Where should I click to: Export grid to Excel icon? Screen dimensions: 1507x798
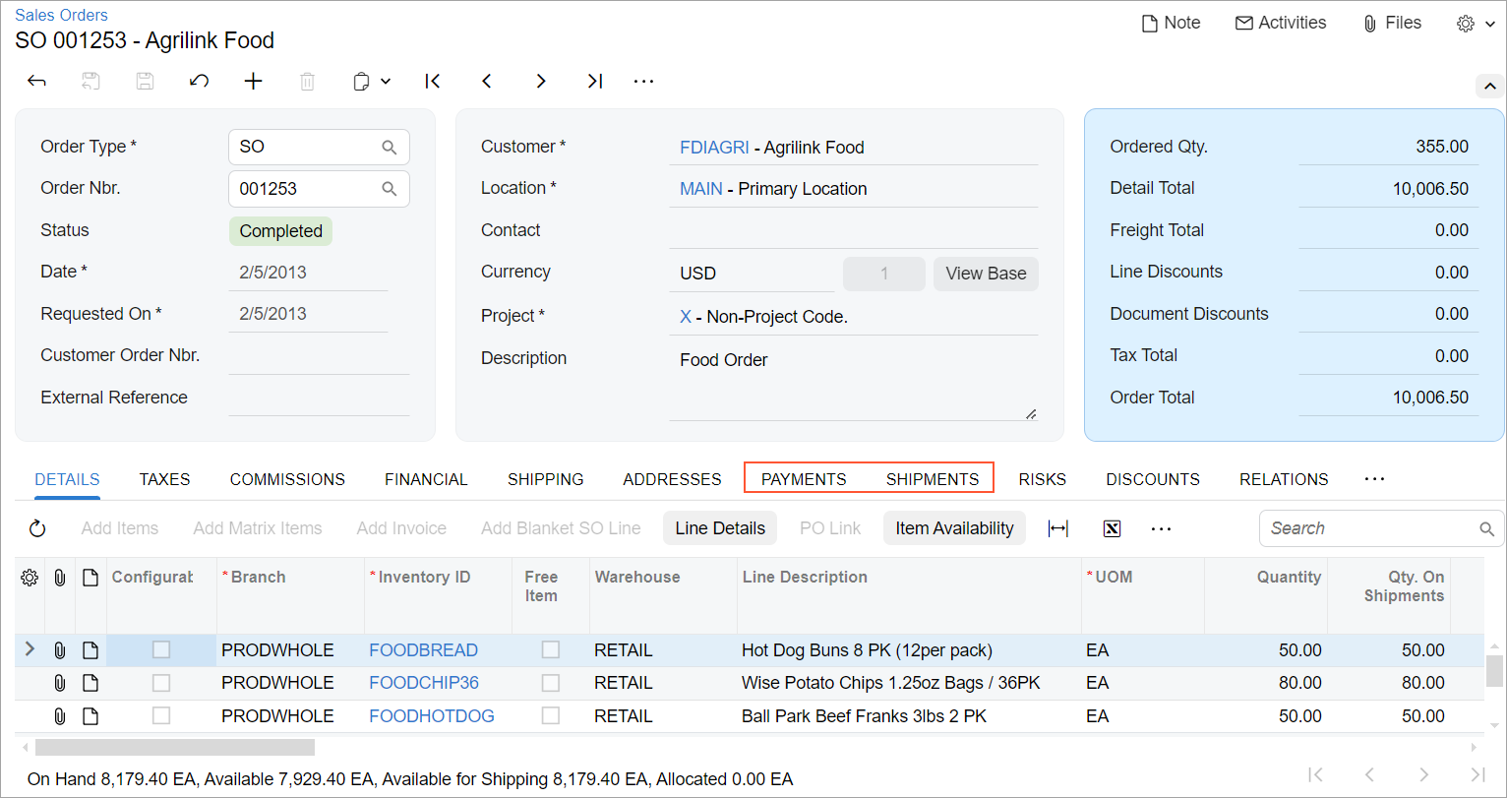1112,529
